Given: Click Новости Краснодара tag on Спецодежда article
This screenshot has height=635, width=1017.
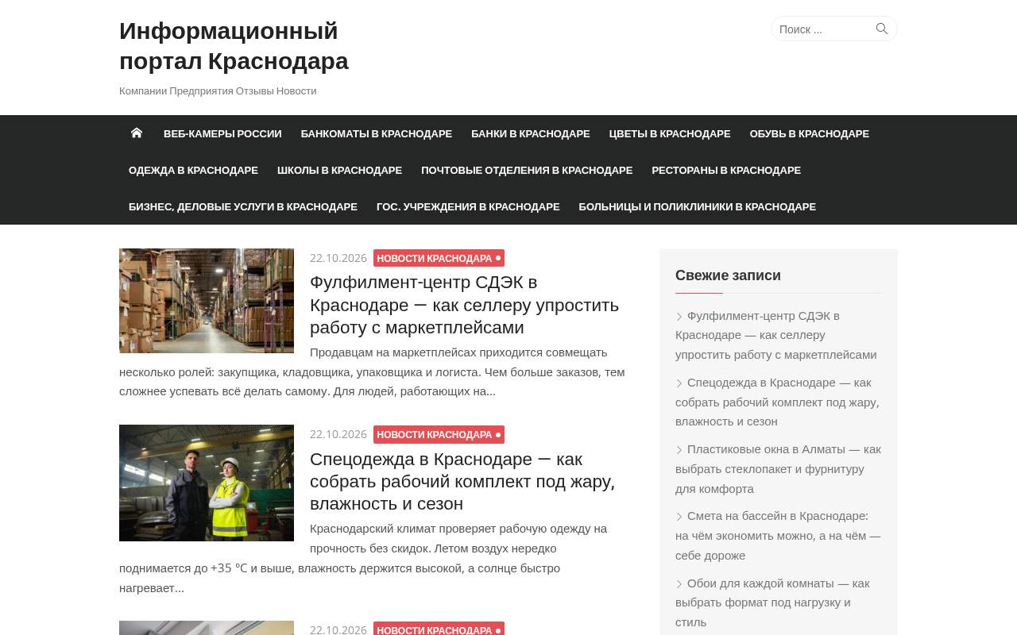Looking at the screenshot, I should click(439, 434).
